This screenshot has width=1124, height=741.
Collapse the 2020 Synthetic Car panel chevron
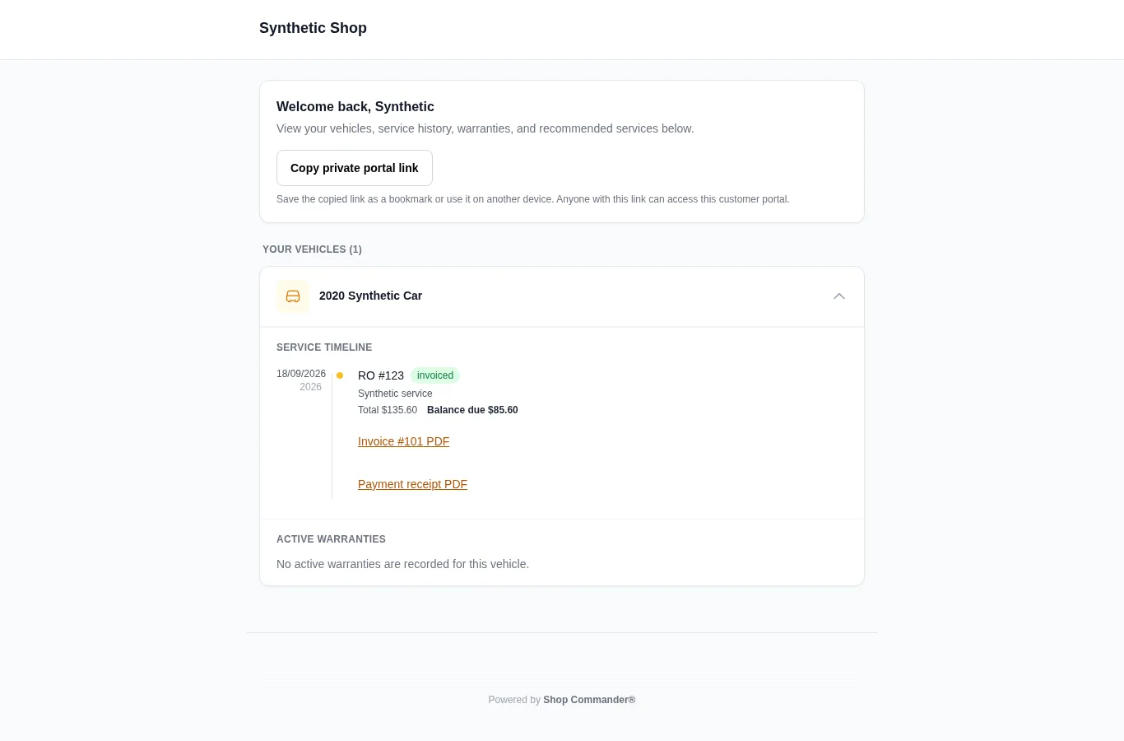click(839, 296)
